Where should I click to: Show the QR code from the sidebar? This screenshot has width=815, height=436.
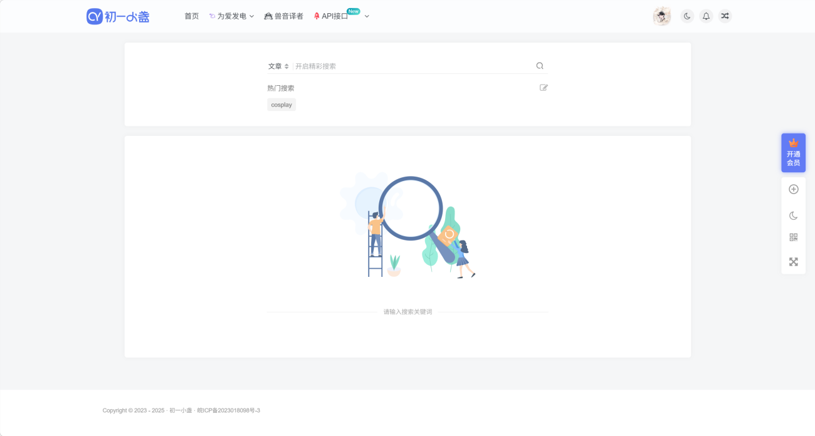pos(793,237)
